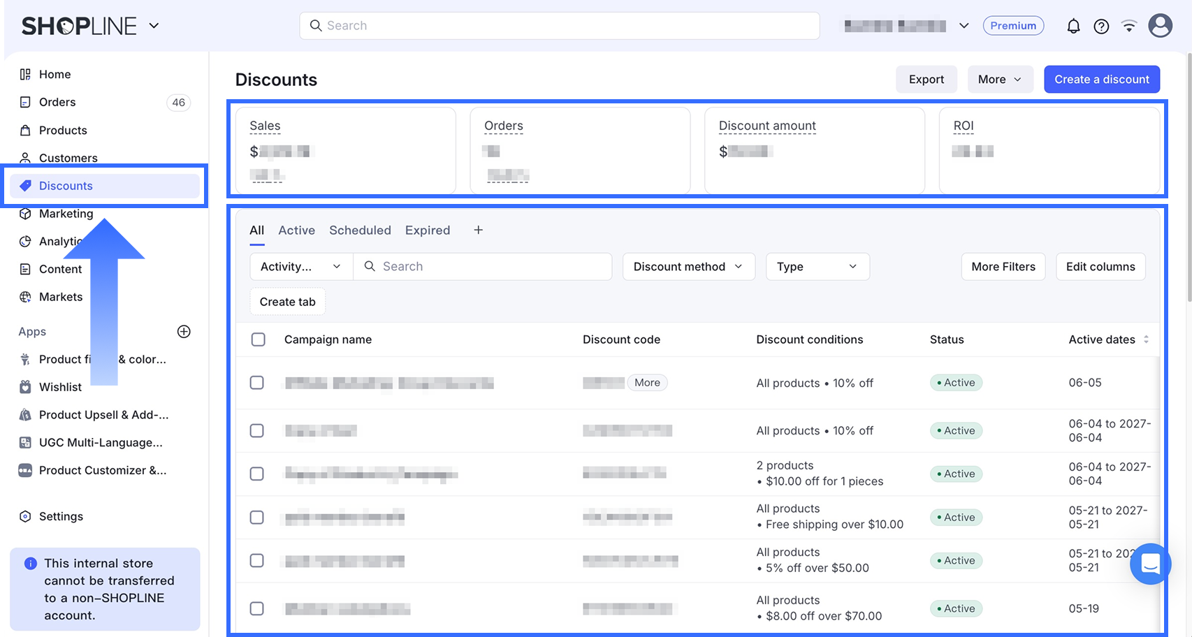The height and width of the screenshot is (637, 1192).
Task: Add an app with the plus circle icon
Action: 184,332
